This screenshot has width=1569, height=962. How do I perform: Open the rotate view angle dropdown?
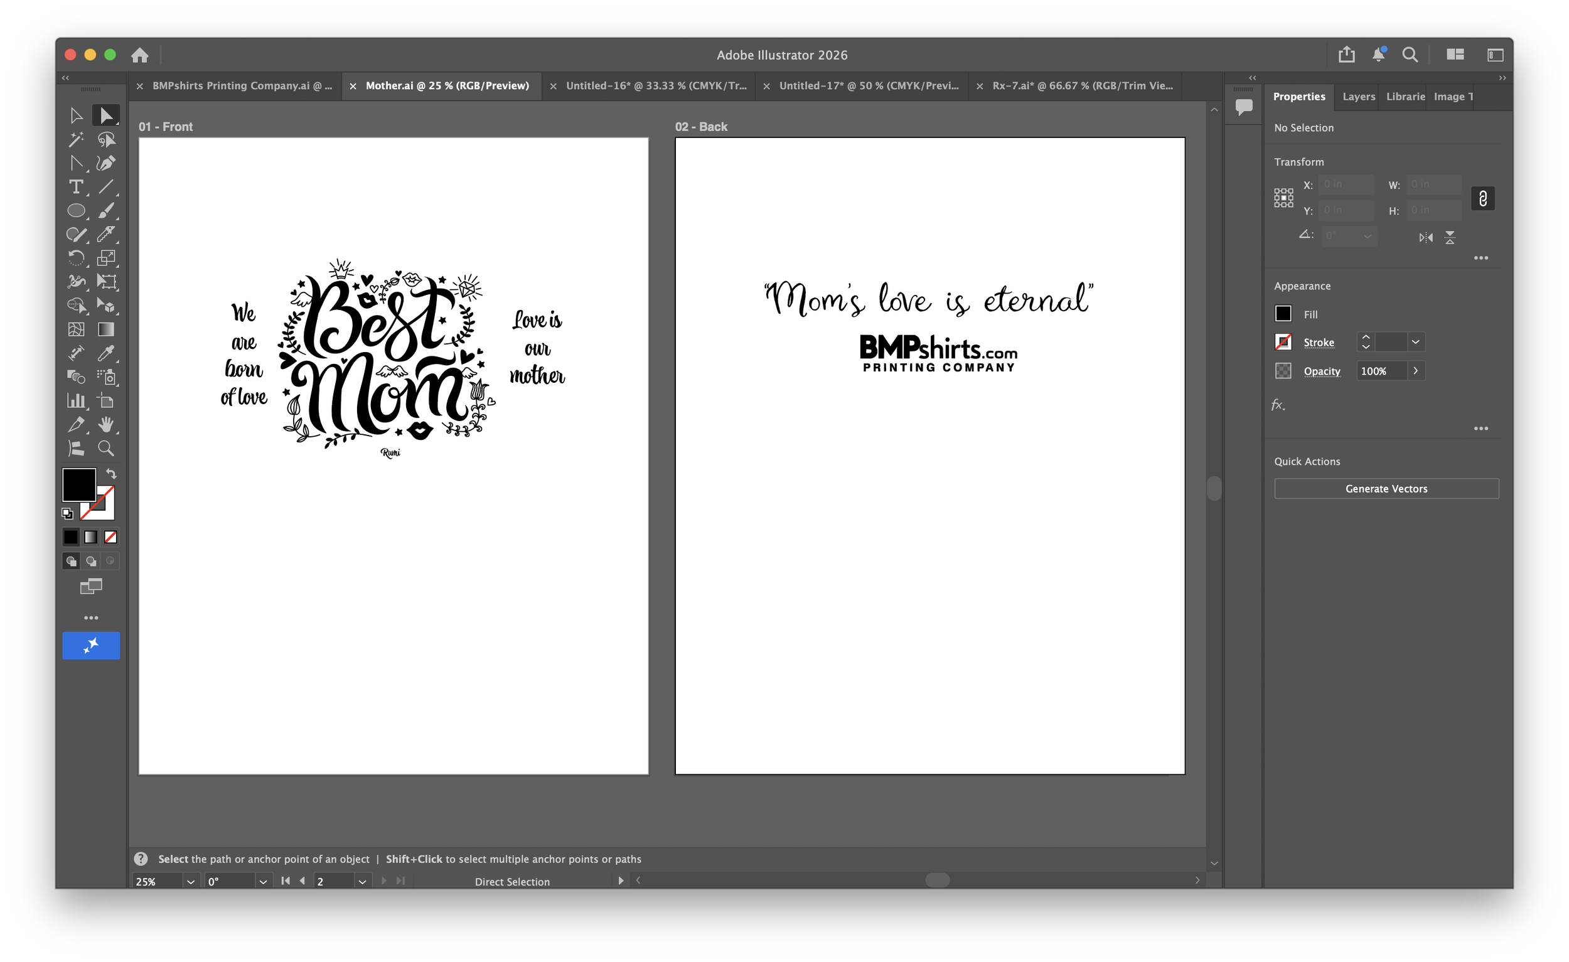(x=262, y=881)
